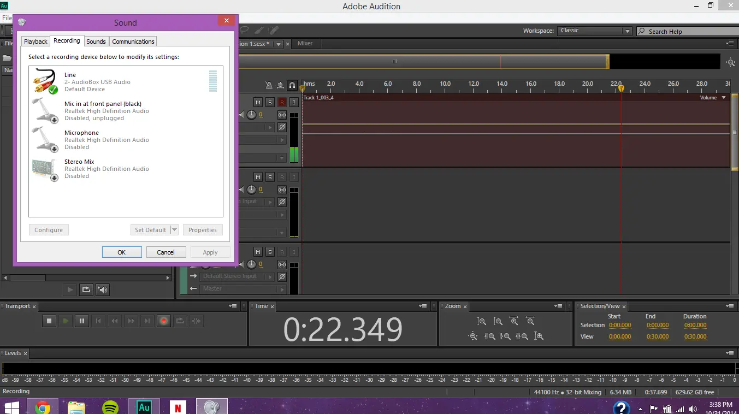Image resolution: width=739 pixels, height=414 pixels.
Task: Click Zoom Out Full icon
Action: (473, 336)
